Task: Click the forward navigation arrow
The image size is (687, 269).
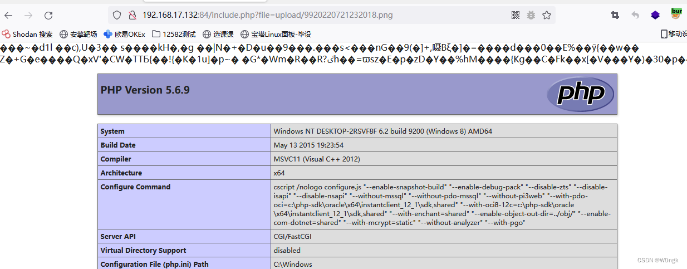Action: 28,16
